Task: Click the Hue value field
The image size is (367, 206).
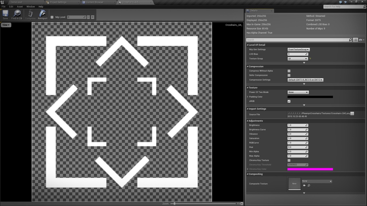Action: pyautogui.click(x=298, y=147)
